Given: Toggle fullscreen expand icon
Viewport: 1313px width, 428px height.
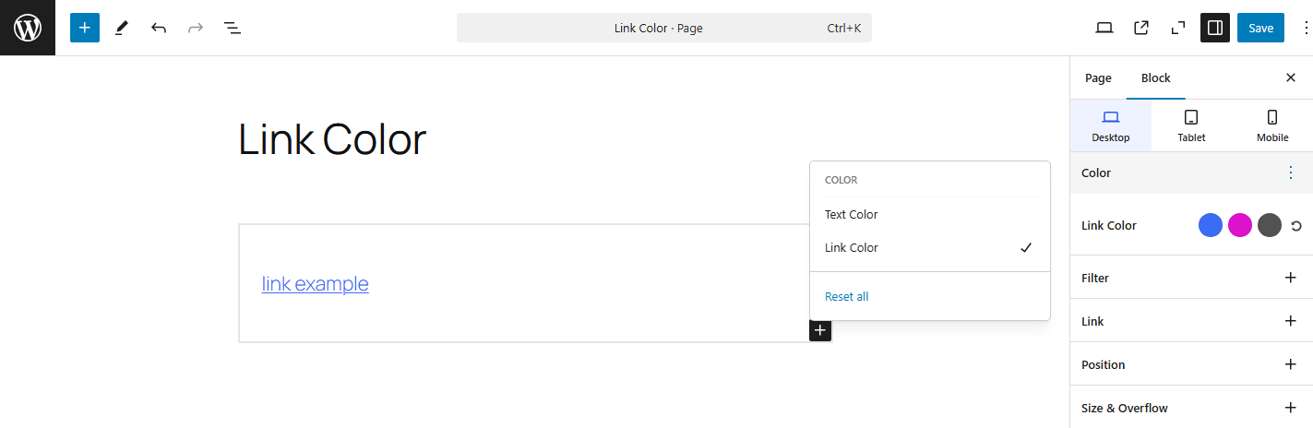Looking at the screenshot, I should [1178, 28].
